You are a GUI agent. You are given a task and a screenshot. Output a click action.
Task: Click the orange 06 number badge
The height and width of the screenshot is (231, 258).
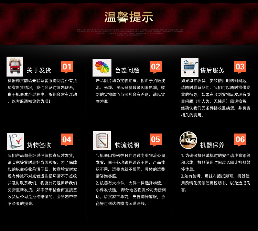240,140
